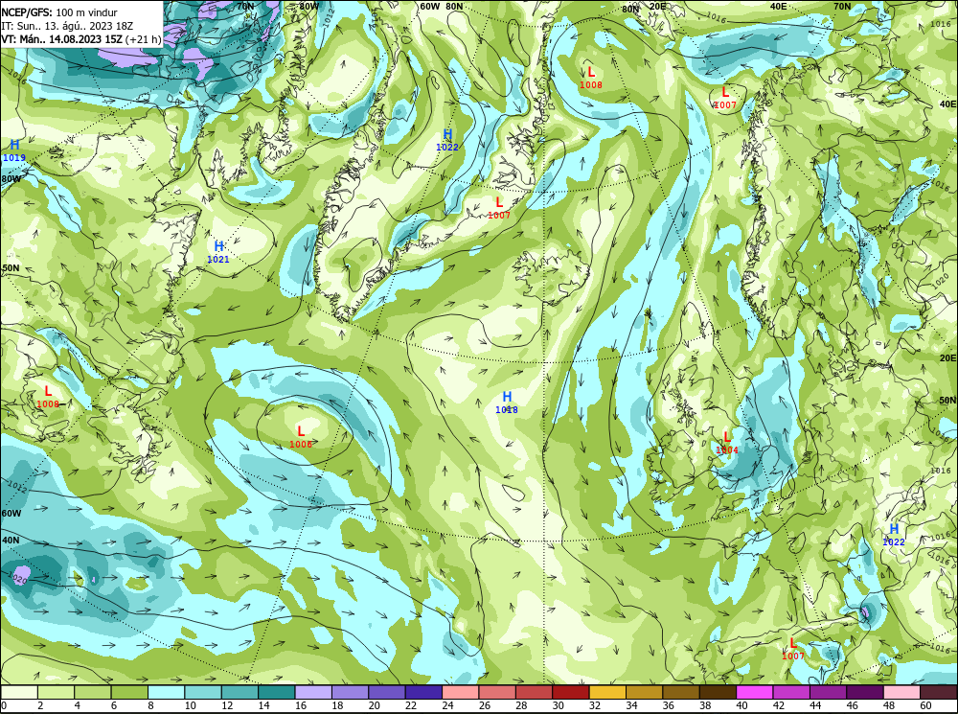Click the dark maroon 60+ legend swatch
The width and height of the screenshot is (958, 714).
(x=938, y=692)
